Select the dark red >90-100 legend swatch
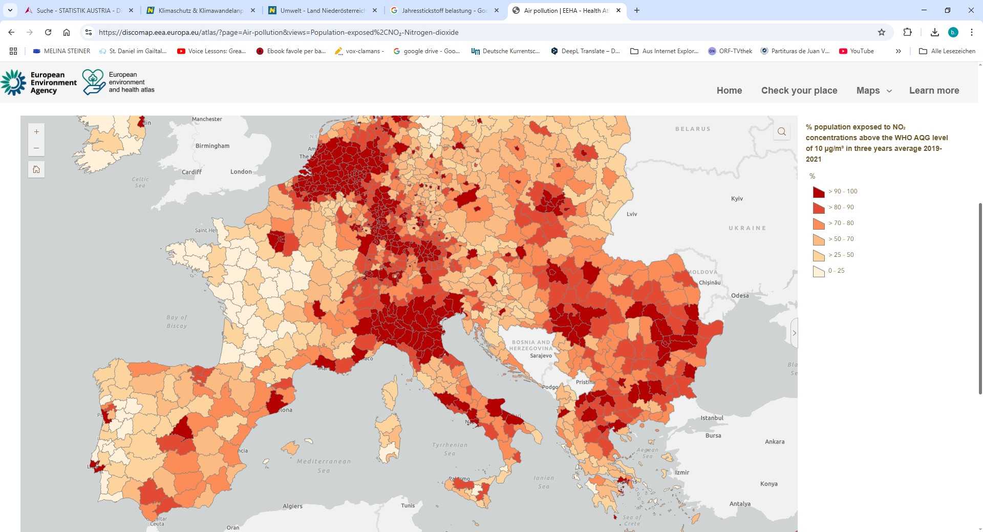The image size is (983, 532). [819, 191]
